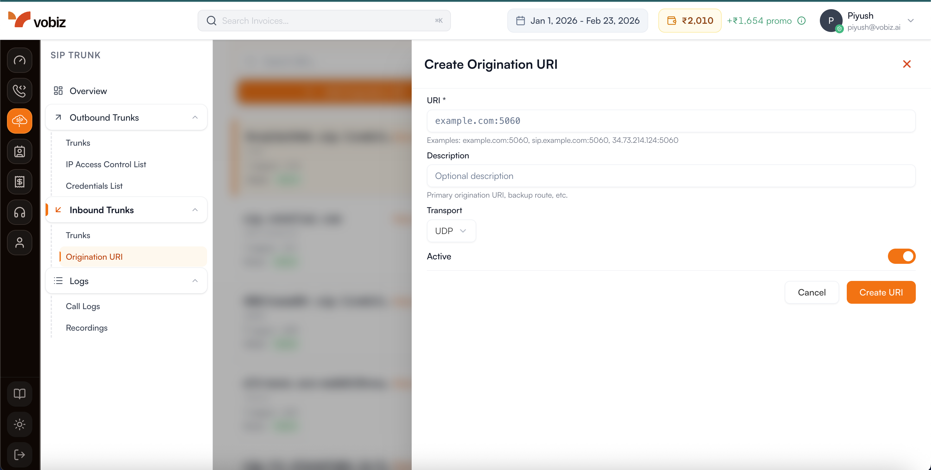Click the phone calls sidebar icon
Image resolution: width=931 pixels, height=470 pixels.
(20, 90)
